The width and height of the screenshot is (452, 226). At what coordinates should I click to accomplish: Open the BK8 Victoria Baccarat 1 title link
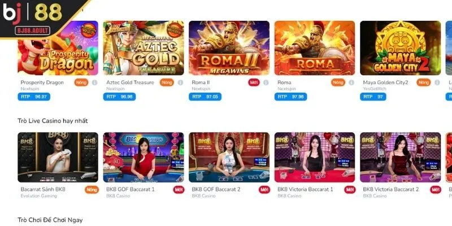point(305,189)
